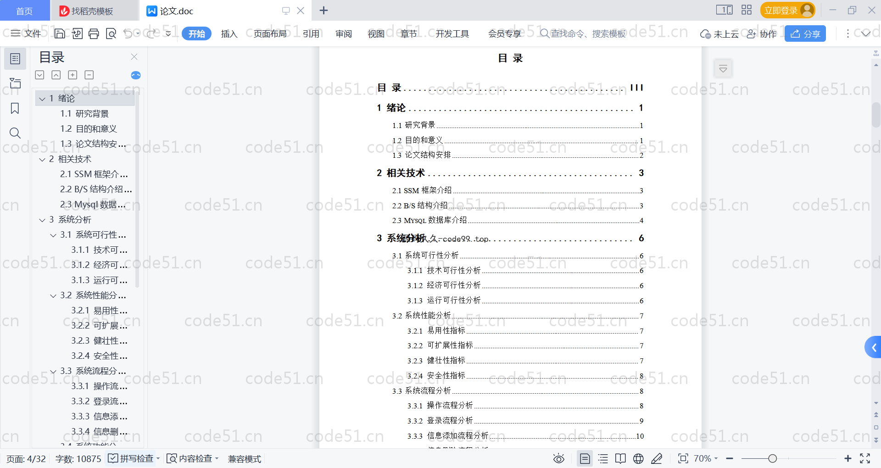Screen dimensions: 881x468
Task: Click the expand-all arrow in outline toolbar
Action: pyautogui.click(x=40, y=75)
